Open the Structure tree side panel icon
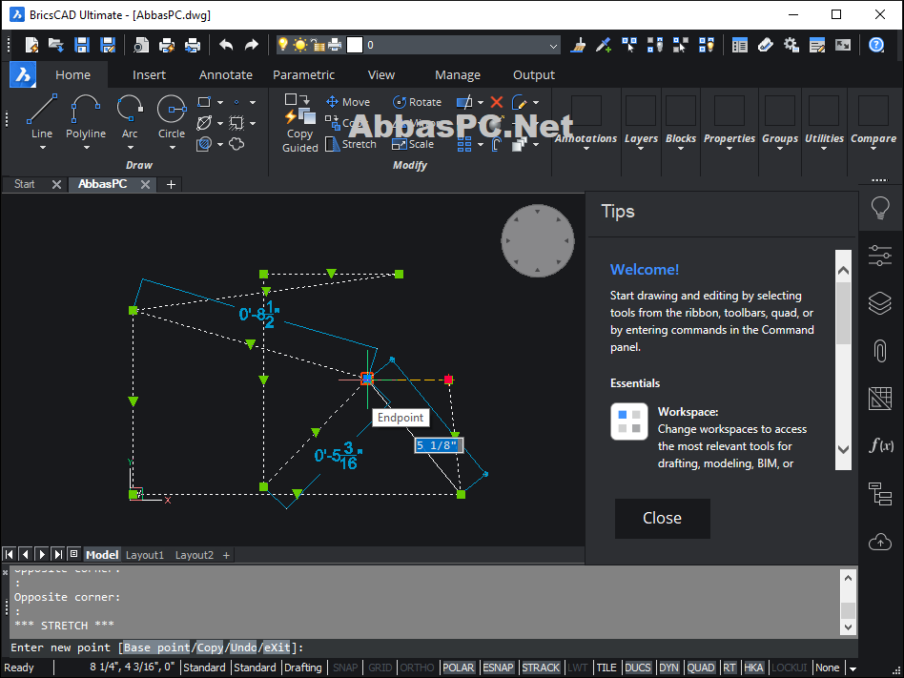This screenshot has width=904, height=678. tap(880, 494)
